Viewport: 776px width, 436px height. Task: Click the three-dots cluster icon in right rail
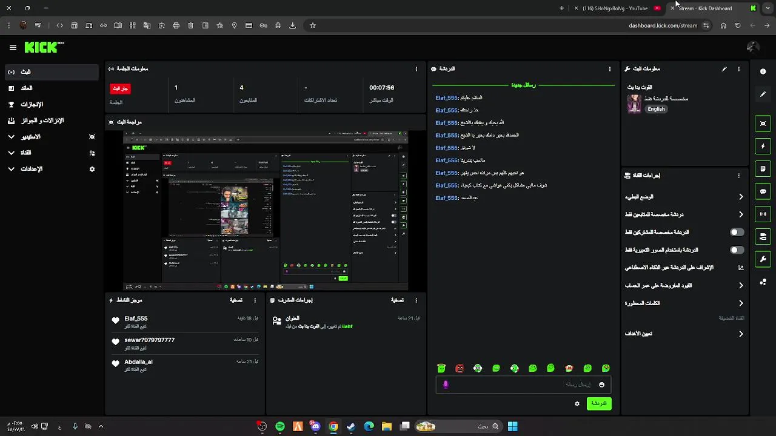click(x=763, y=282)
